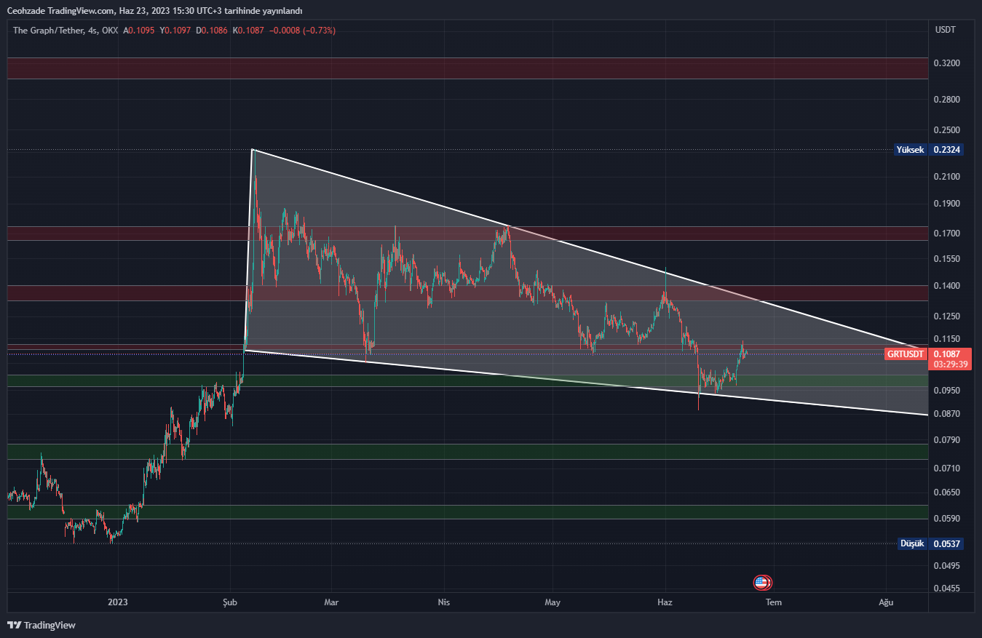Click the 0.0870 price axis label

[946, 414]
